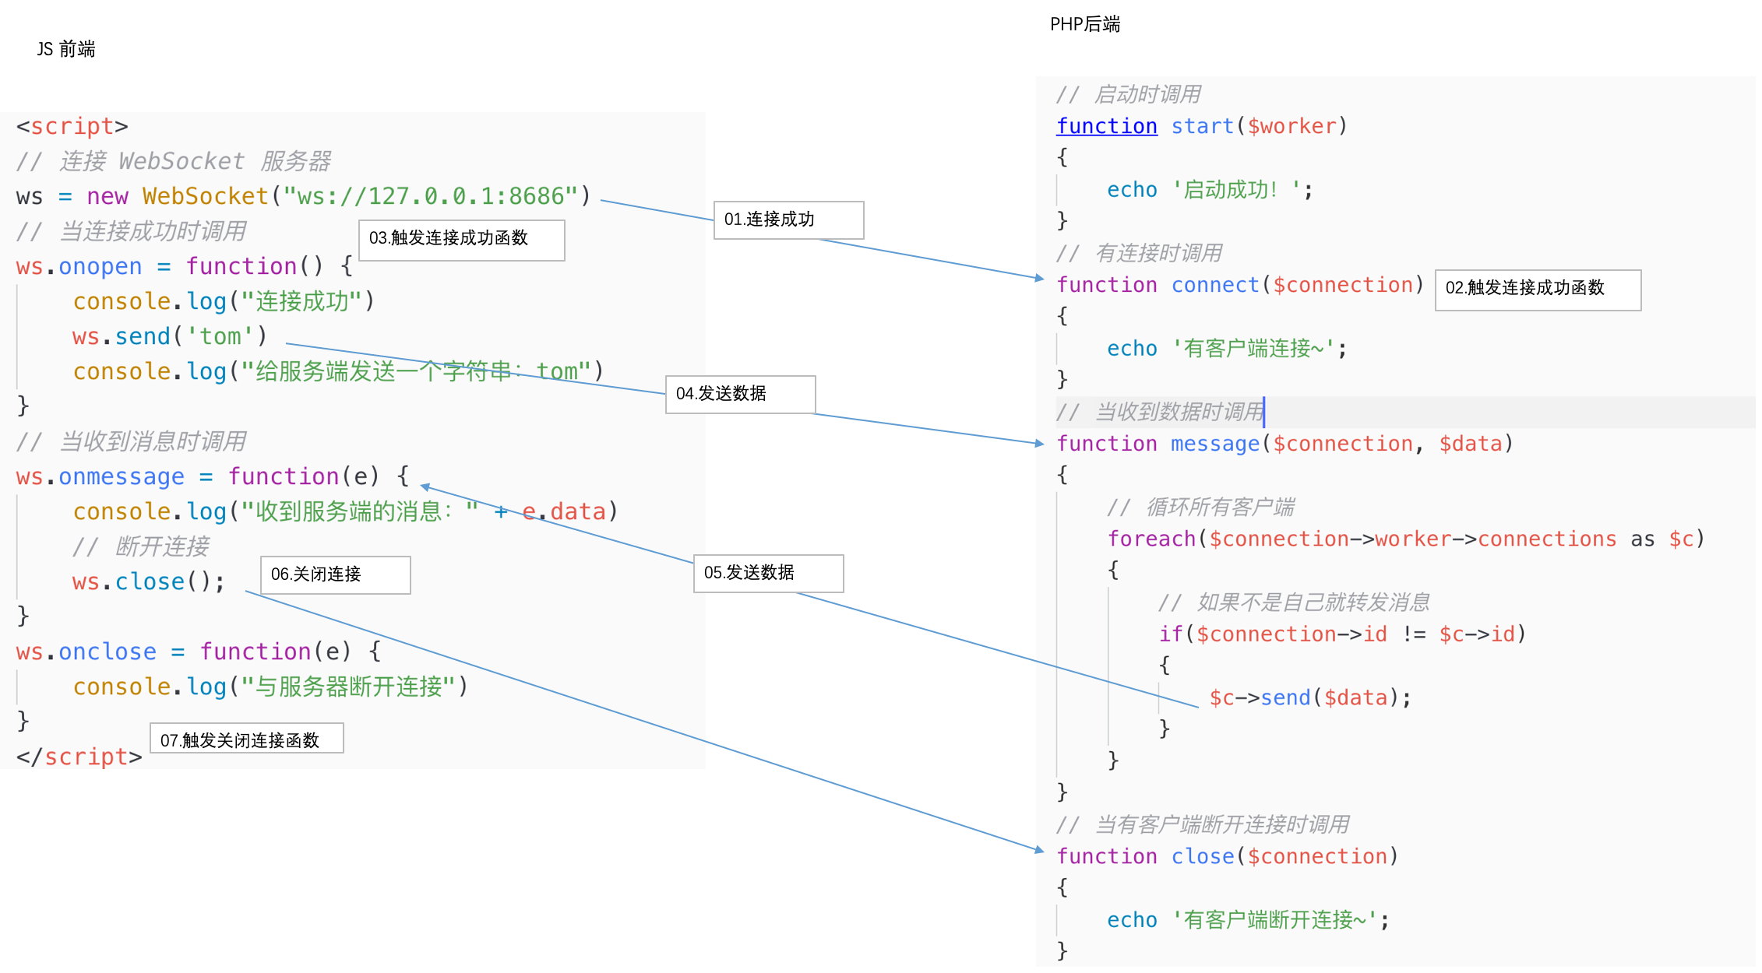
Task: Click the echo '启动成功!' line
Action: 1210,190
